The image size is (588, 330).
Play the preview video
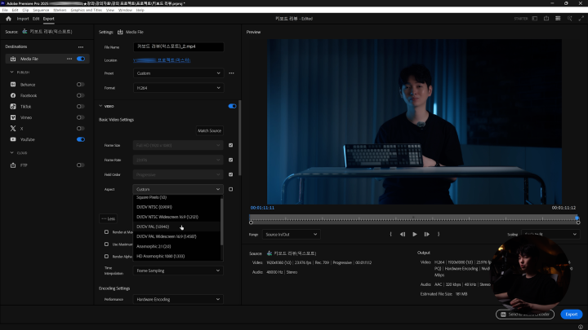tap(415, 234)
